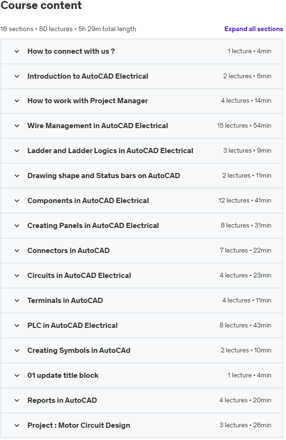Expand chevron for Introduction to AutoCAD Electrical
The width and height of the screenshot is (286, 440).
click(x=17, y=76)
